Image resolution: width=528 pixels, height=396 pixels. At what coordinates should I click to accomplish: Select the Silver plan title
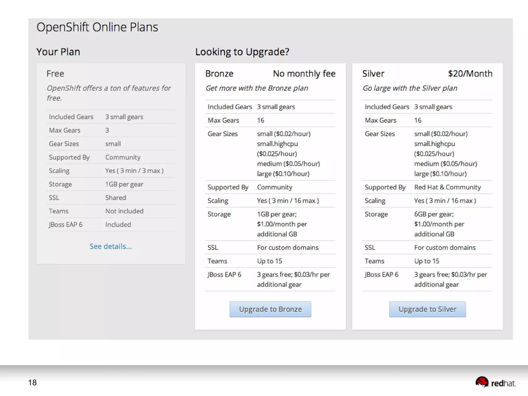pos(373,74)
